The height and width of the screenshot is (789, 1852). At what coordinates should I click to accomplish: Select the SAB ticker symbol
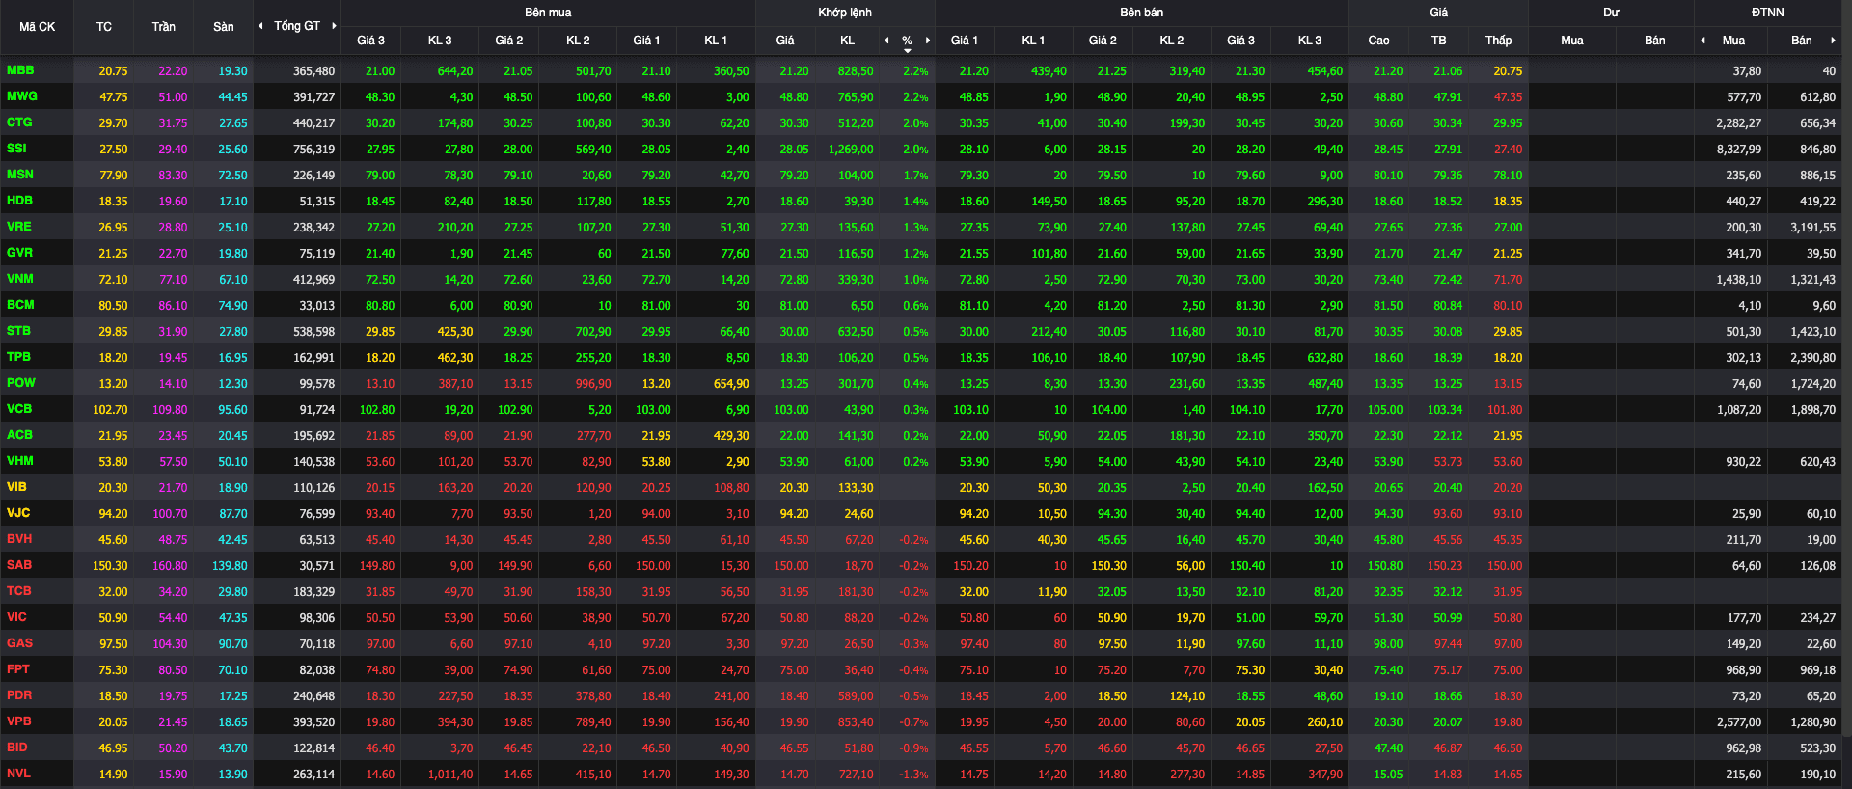[x=19, y=565]
